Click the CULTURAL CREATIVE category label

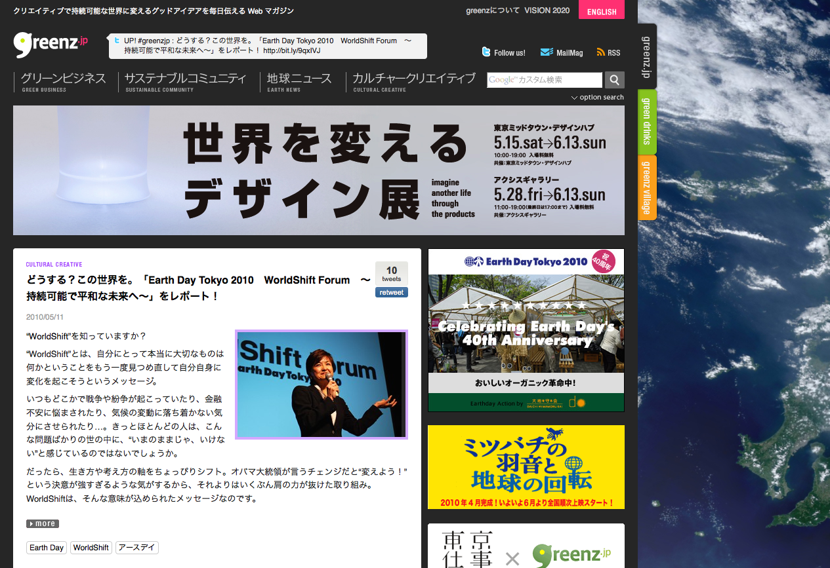54,265
